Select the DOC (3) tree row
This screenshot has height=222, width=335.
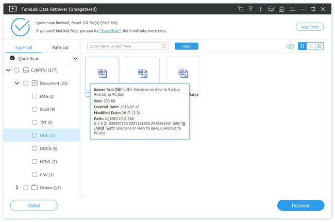pos(42,135)
